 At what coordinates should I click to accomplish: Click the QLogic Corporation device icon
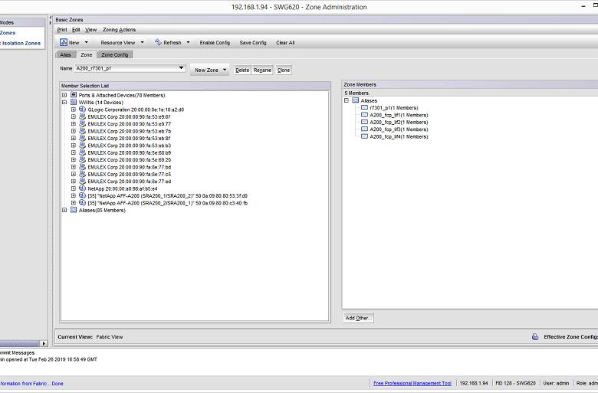tap(82, 110)
